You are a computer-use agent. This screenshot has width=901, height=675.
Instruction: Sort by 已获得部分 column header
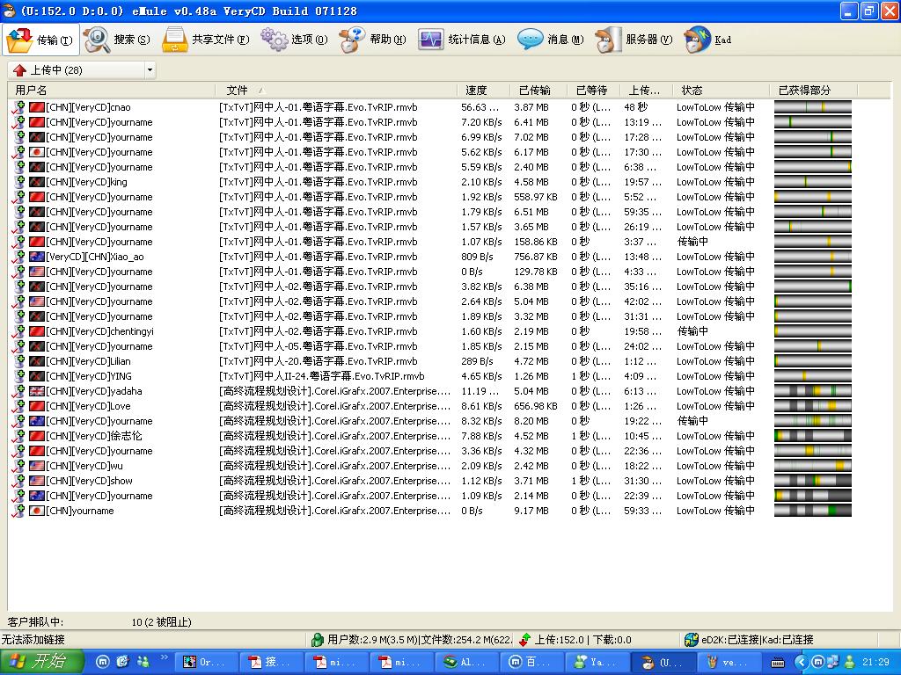(813, 91)
